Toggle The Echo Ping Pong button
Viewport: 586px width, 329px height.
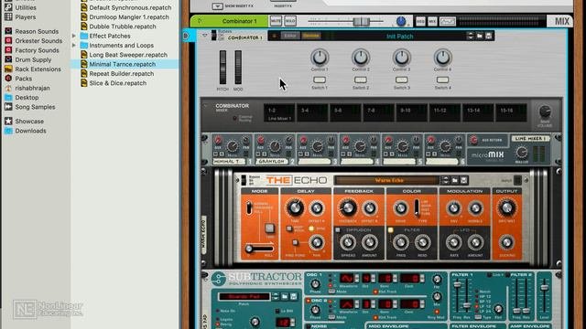coord(295,243)
